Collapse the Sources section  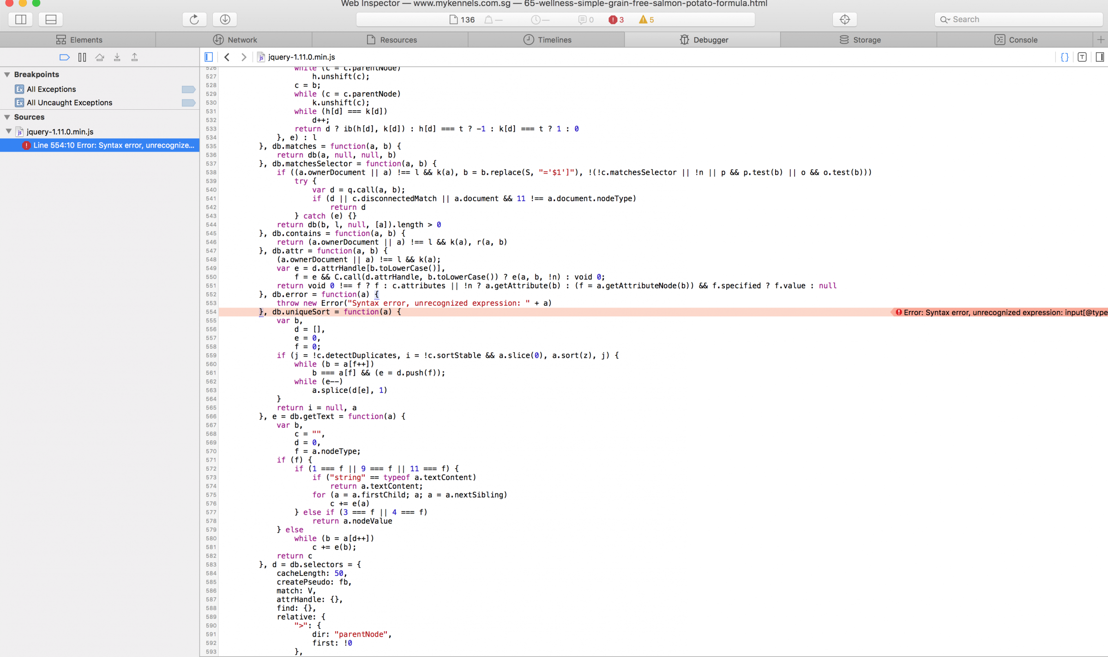7,117
